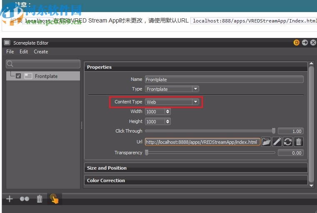Click the magnifier search icon

[10, 64]
